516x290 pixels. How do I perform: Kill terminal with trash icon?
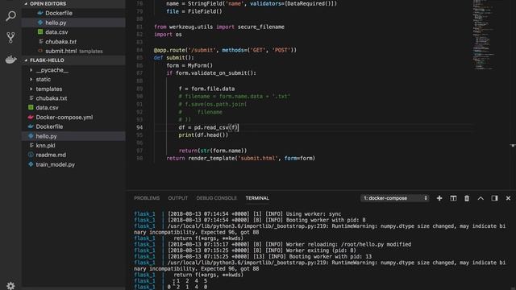(x=467, y=198)
